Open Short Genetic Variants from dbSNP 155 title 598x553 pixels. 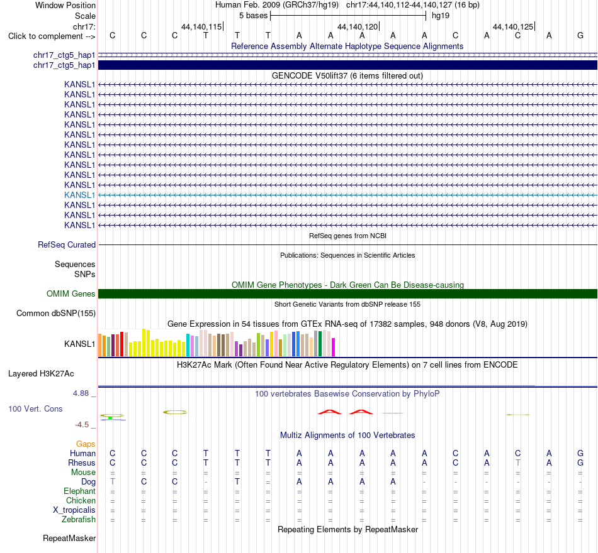[347, 304]
